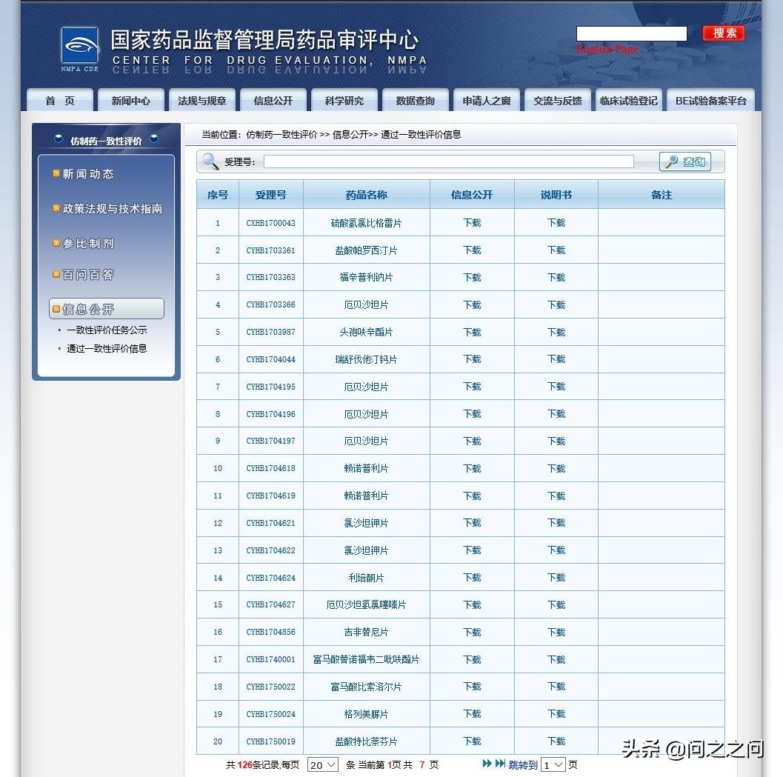The height and width of the screenshot is (777, 783).
Task: Open the 申请人之窗 navigation menu
Action: 486,99
